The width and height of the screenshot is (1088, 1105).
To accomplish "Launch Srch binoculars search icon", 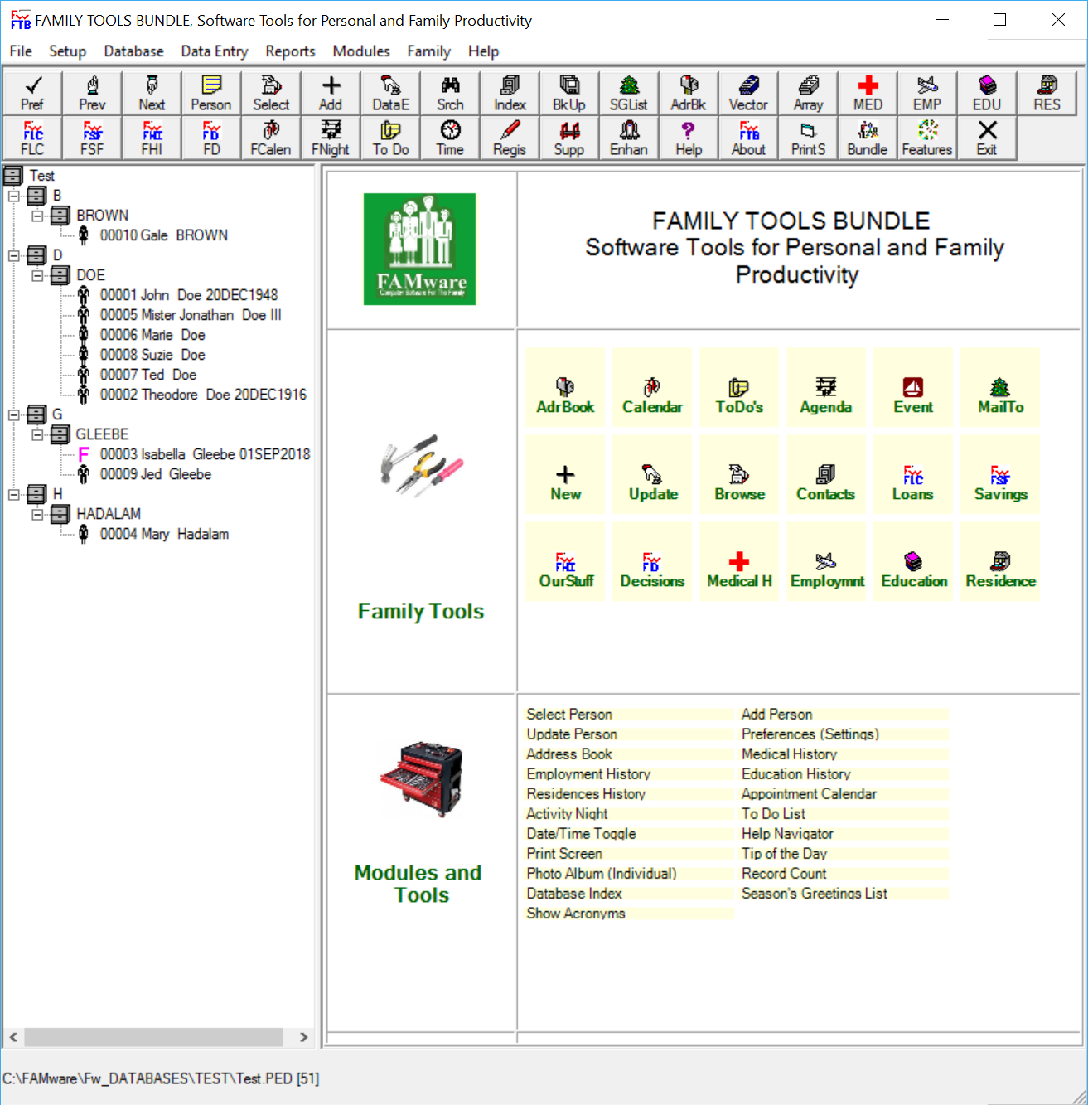I will coord(450,93).
